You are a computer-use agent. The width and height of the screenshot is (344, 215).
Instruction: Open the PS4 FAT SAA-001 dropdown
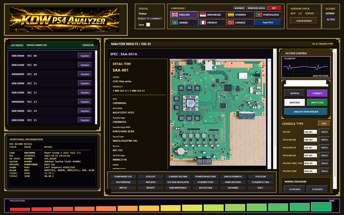coord(310,132)
